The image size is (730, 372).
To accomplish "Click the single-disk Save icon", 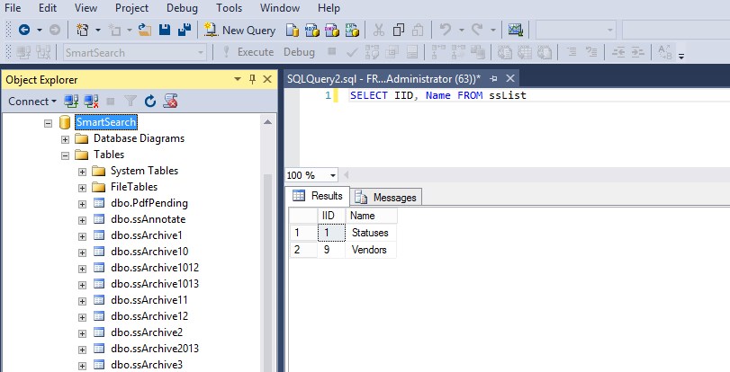I will pos(165,30).
